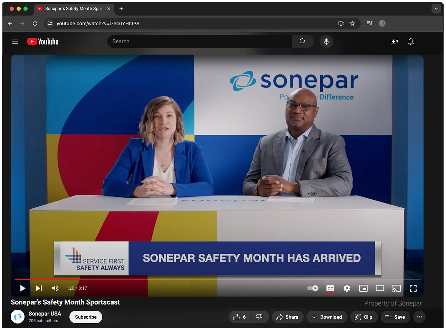Select the Sonepar's Safety Month tab
This screenshot has width=446, height=328.
click(74, 9)
